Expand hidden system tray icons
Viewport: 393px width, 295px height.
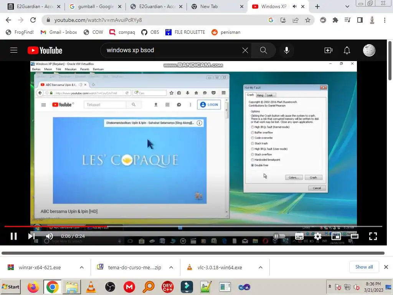(x=330, y=287)
